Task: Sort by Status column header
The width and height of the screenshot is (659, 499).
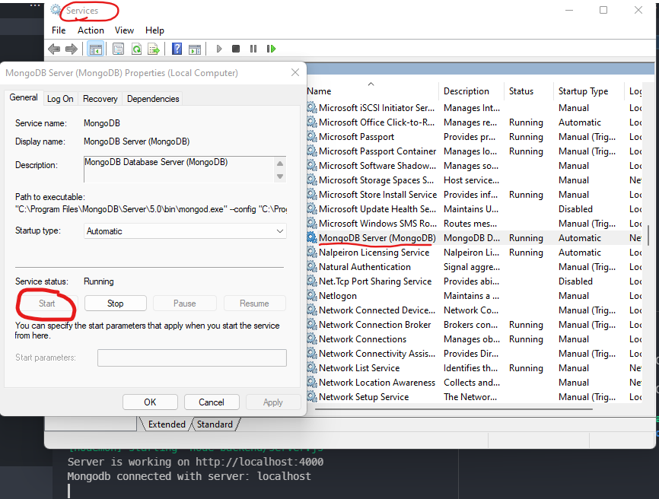Action: 529,91
